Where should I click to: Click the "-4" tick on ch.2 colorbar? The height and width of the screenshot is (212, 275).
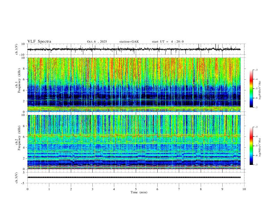[x=256, y=136]
